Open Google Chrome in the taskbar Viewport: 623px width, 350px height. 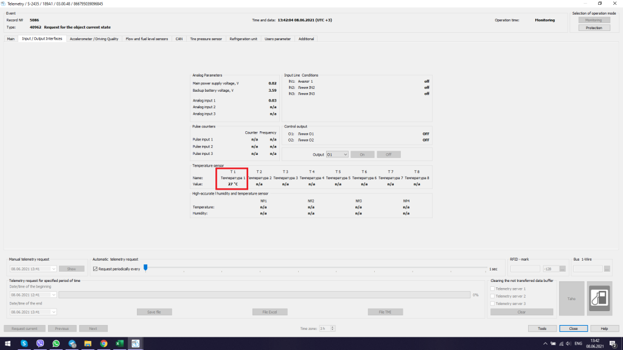(104, 343)
